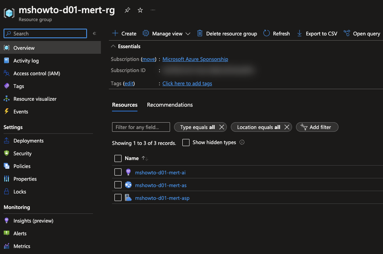Click the Add filter button
Screen dimensions: 383x254
pyautogui.click(x=317, y=127)
